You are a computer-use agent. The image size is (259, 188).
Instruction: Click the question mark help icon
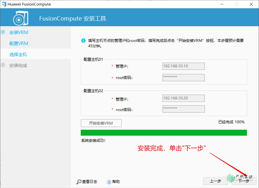coord(109,182)
